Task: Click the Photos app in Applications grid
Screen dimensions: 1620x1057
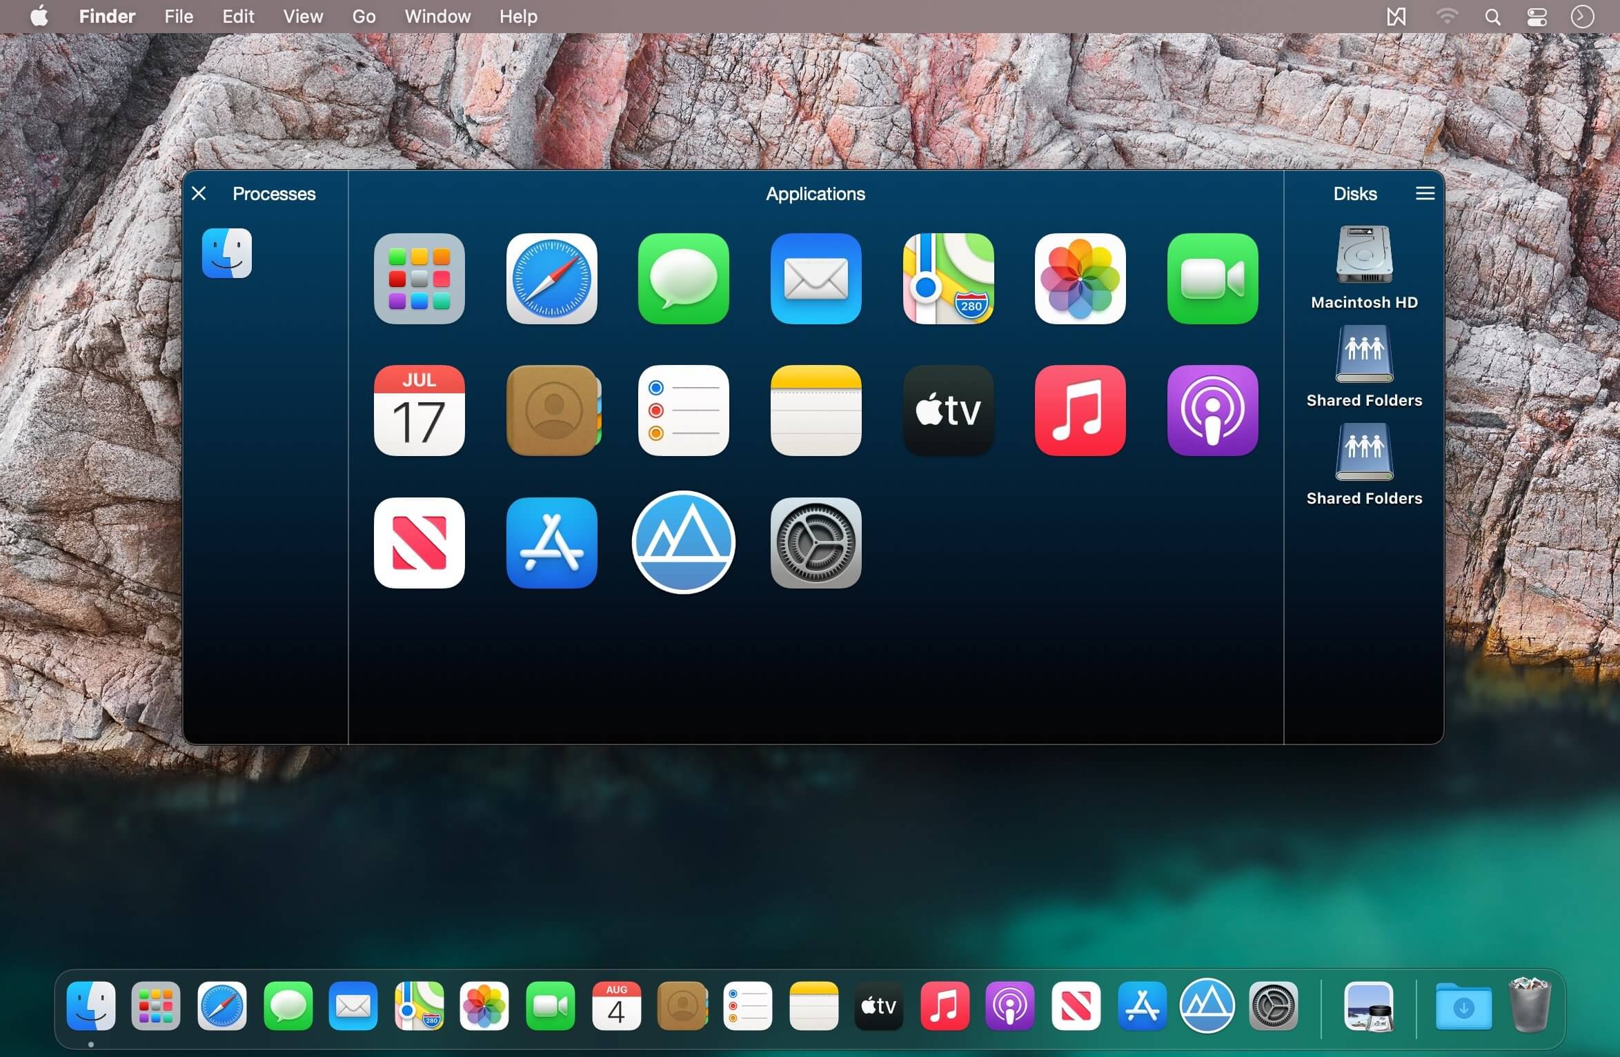Action: point(1080,279)
